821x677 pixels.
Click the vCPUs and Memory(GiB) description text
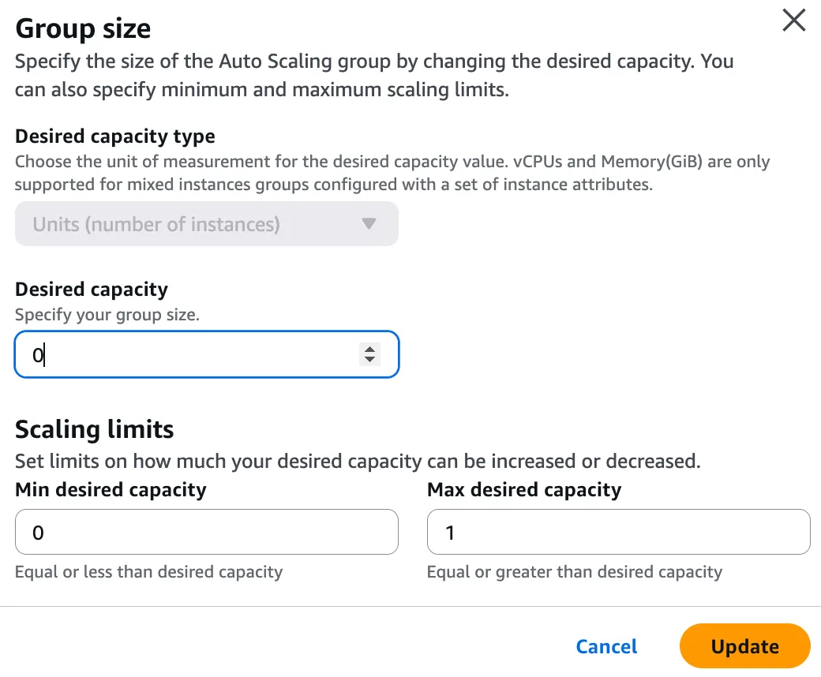[x=392, y=172]
